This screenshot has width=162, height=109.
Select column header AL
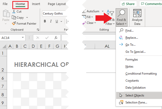click(107, 46)
